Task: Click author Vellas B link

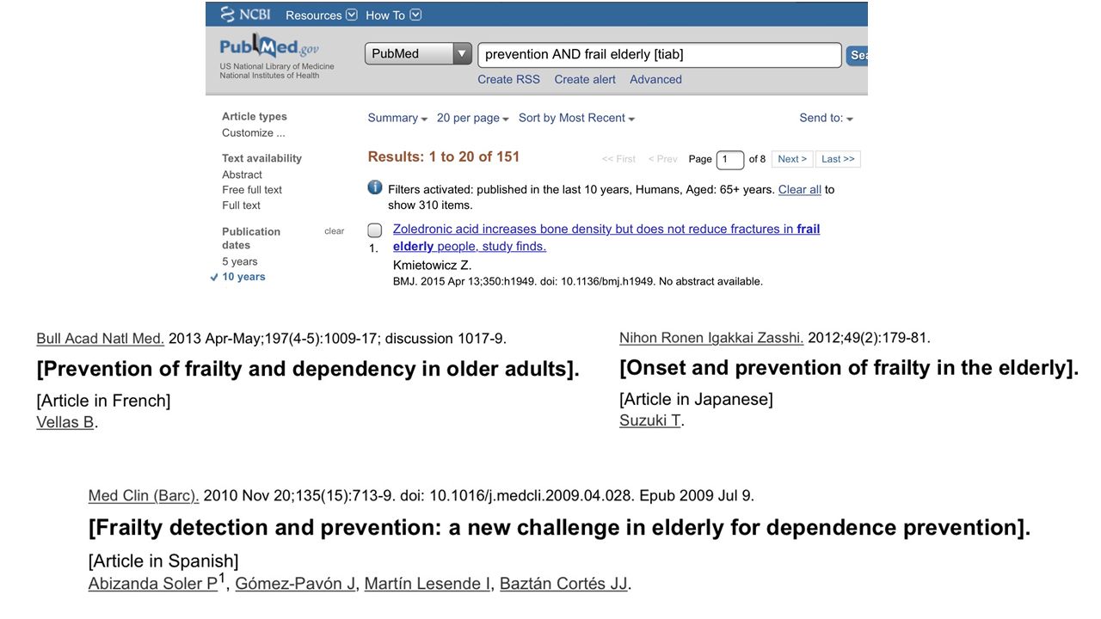Action: pos(65,422)
